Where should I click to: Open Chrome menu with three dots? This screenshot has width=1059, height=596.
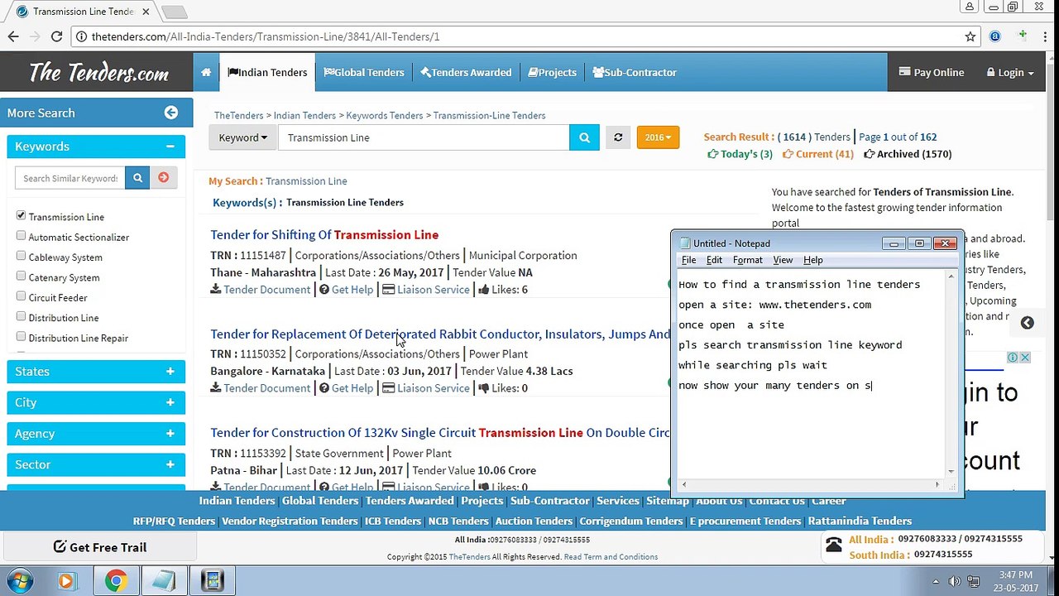tap(1047, 36)
